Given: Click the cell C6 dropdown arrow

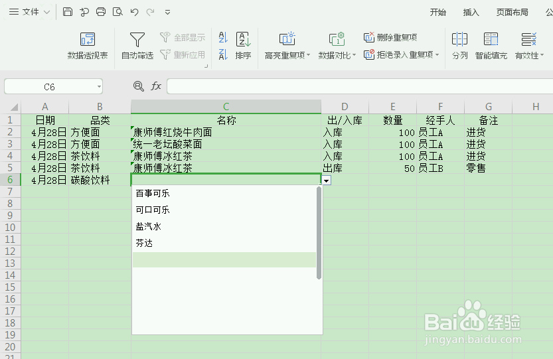Looking at the screenshot, I should point(327,180).
